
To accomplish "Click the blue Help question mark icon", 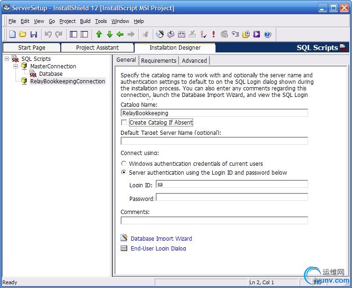I will [267, 34].
